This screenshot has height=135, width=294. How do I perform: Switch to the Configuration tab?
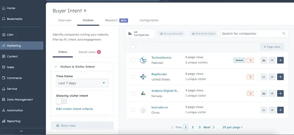click(149, 20)
